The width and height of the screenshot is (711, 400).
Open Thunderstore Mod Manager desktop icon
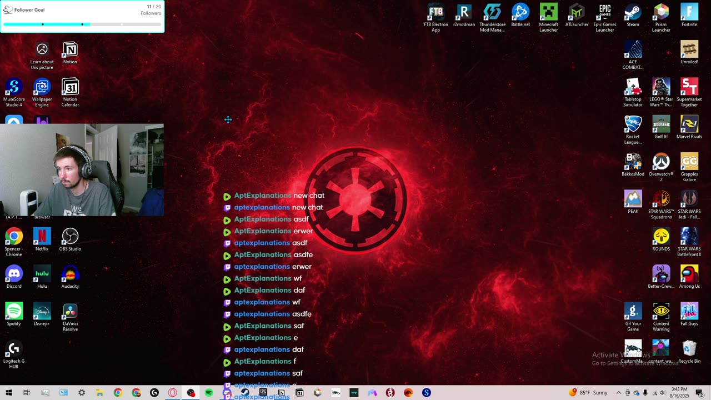(x=492, y=18)
